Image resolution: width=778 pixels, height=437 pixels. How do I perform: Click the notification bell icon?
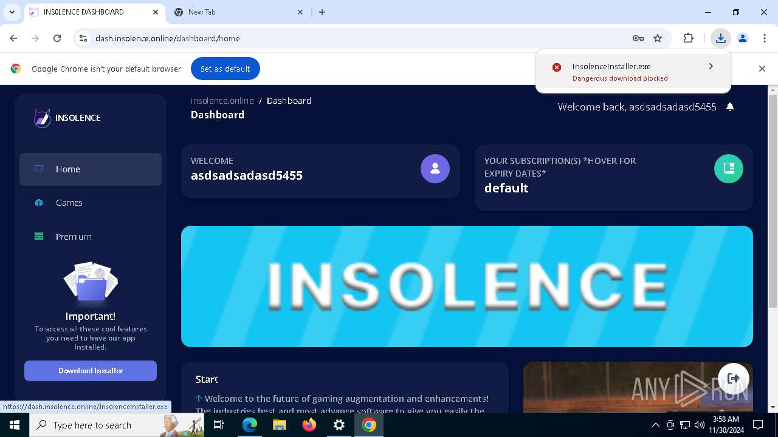(730, 107)
